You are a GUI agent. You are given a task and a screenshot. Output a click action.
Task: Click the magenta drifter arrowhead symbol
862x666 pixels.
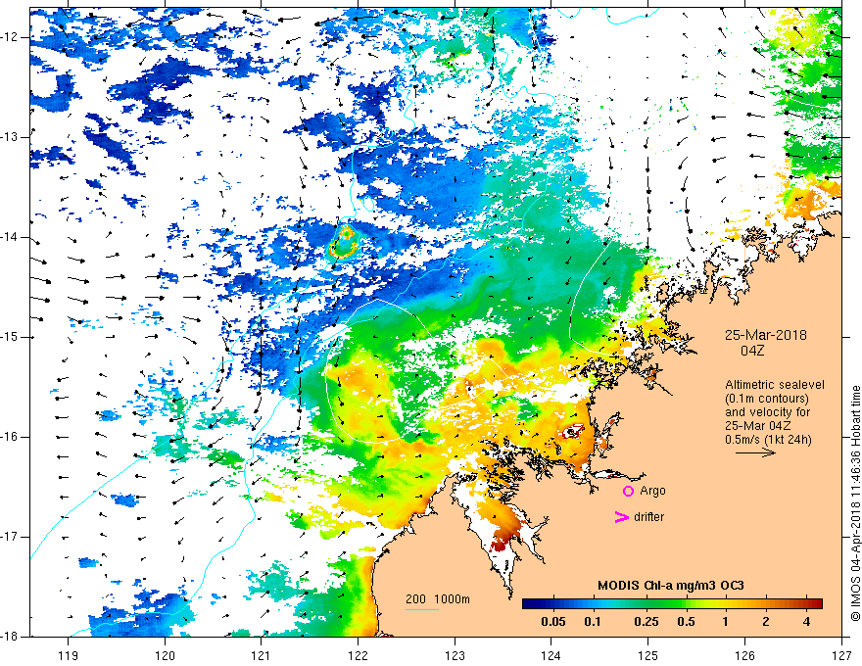coord(622,516)
